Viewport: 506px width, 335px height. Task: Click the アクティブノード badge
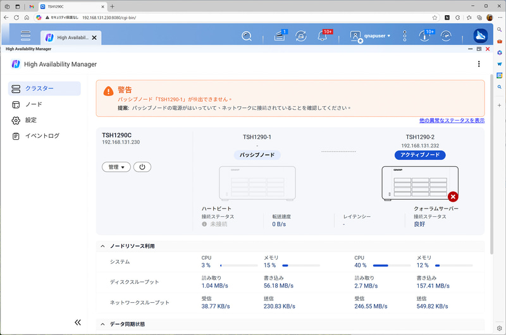coord(420,155)
